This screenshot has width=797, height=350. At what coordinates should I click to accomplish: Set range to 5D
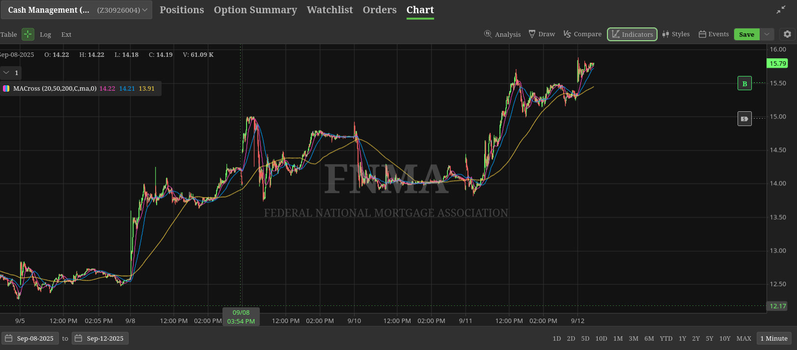pos(585,339)
